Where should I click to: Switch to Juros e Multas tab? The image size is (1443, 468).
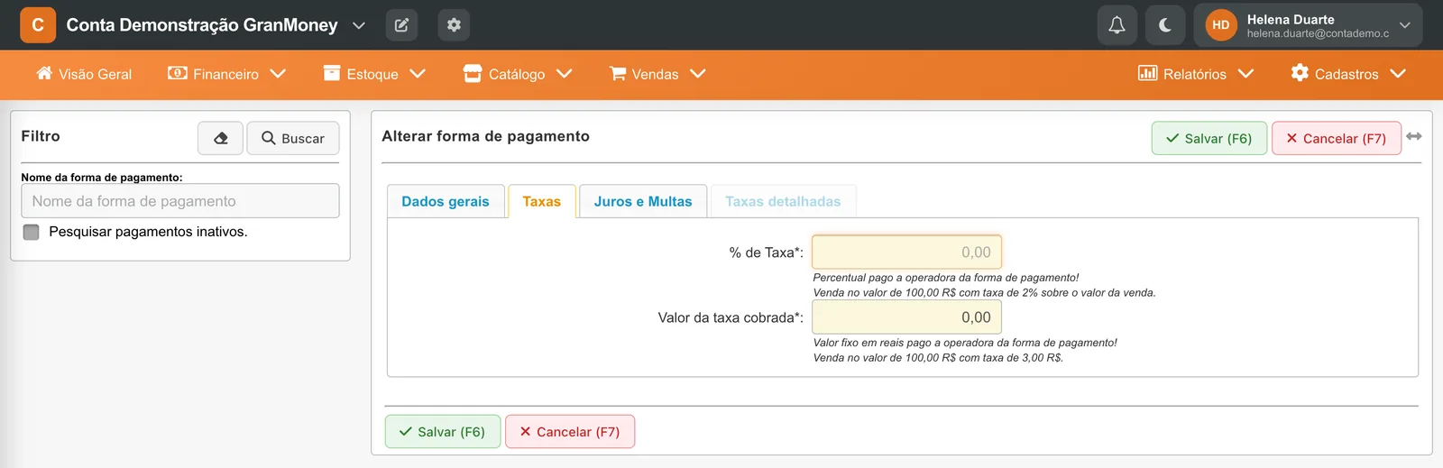point(643,202)
